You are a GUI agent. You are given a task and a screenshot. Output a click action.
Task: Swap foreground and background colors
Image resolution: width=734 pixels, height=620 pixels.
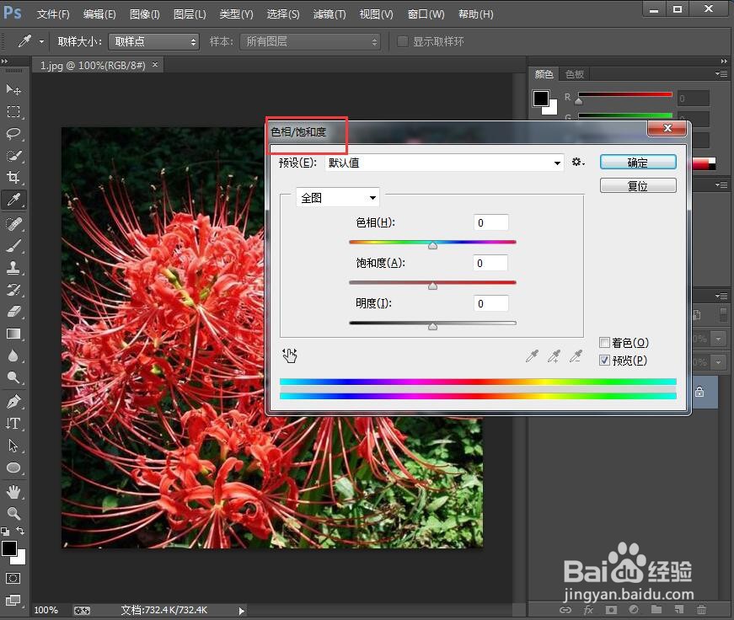click(x=20, y=531)
